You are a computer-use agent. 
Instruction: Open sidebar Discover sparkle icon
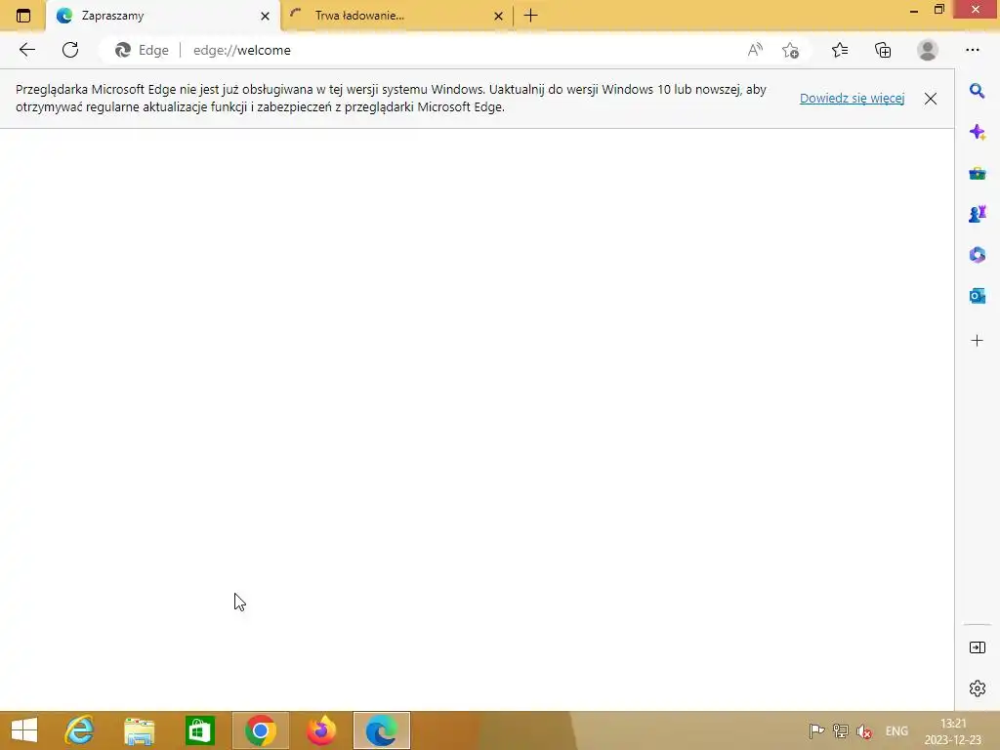pyautogui.click(x=977, y=132)
